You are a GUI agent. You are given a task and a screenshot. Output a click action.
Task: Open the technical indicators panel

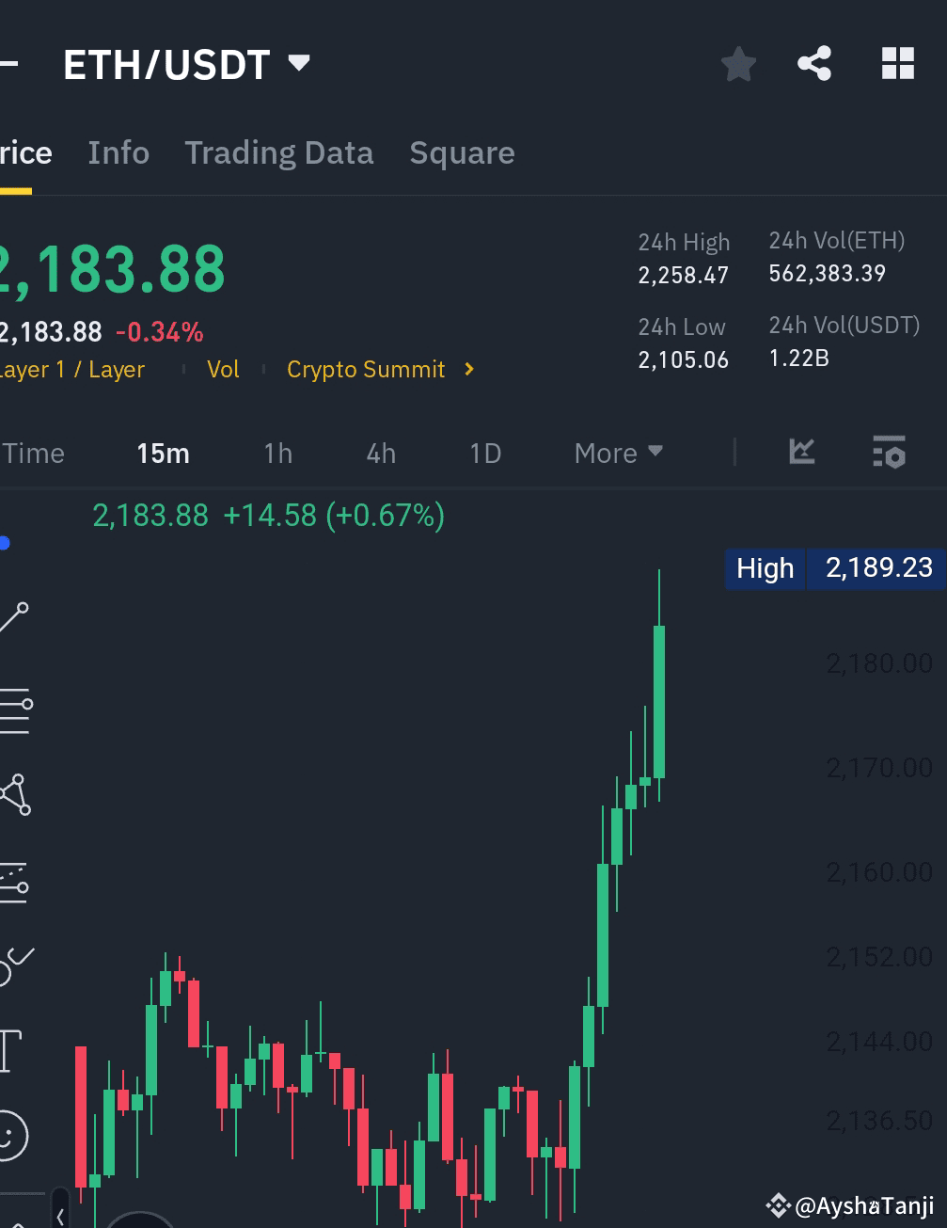[x=800, y=453]
